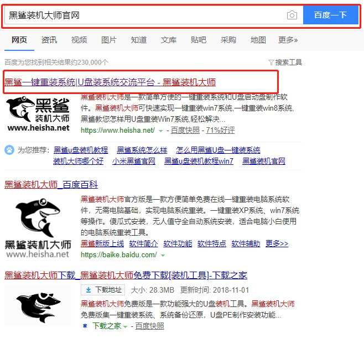Image resolution: width=364 pixels, height=338 pixels.
Task: Open the 采购 tab
Action: pyautogui.click(x=228, y=40)
